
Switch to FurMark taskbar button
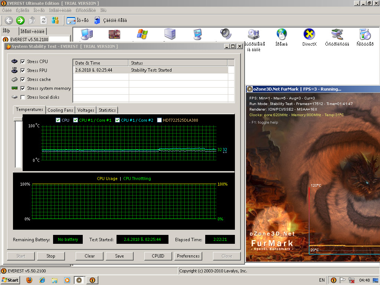coord(79,281)
